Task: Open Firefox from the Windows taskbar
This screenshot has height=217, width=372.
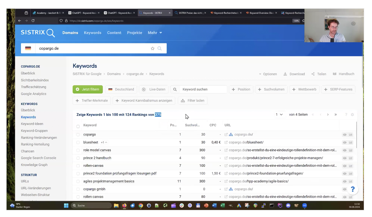Action: pos(124,205)
